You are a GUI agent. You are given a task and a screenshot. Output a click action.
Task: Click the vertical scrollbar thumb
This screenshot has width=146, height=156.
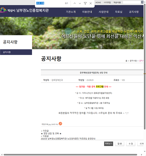pos(145,67)
